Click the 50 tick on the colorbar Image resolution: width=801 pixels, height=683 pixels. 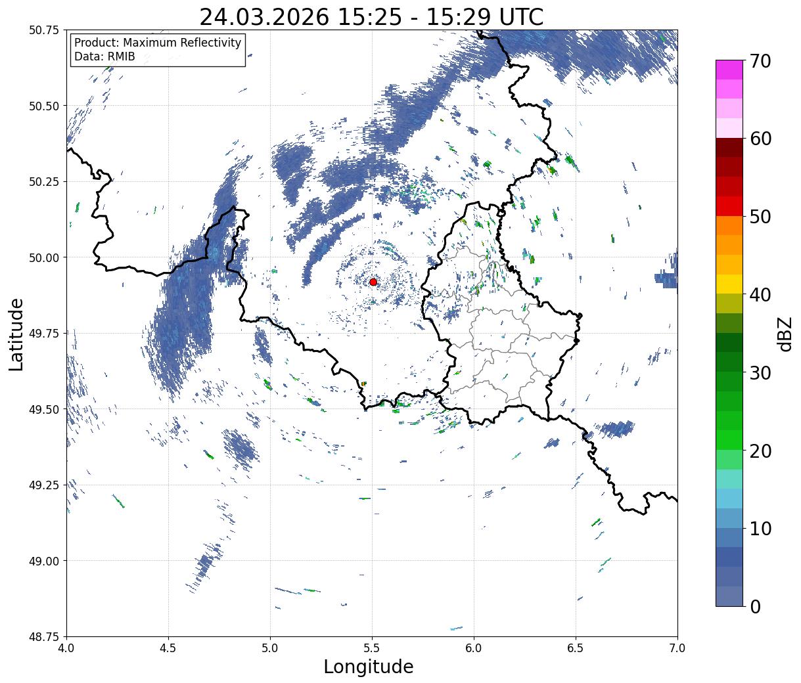761,217
